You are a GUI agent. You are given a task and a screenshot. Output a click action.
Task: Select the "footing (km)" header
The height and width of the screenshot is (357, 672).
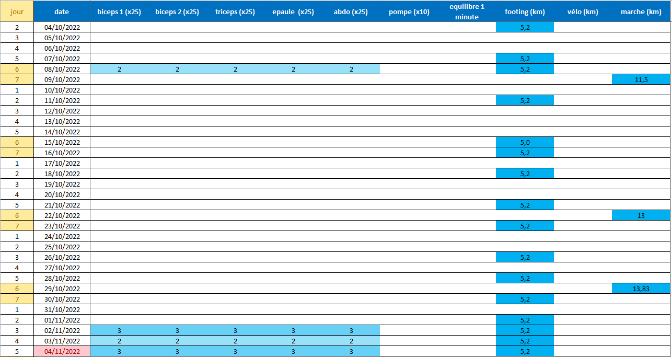pos(525,11)
